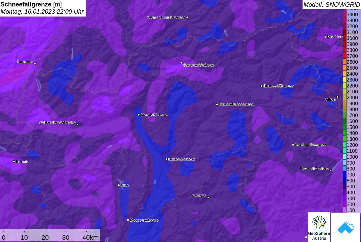Click the 600 m dark blue legend swatch

click(344, 180)
